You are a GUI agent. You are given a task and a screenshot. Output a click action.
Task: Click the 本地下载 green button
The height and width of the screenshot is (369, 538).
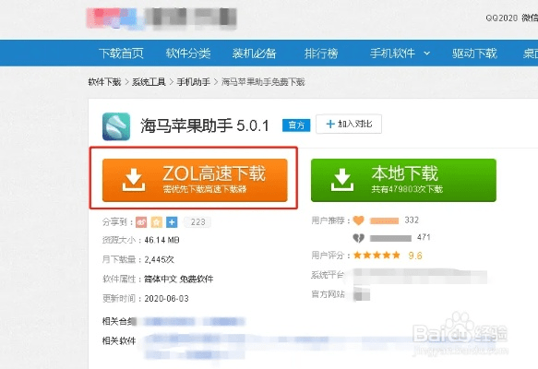[x=403, y=180]
